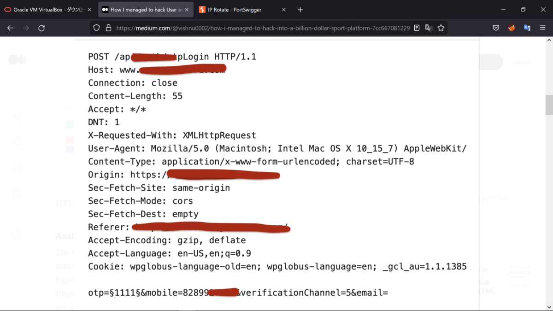Viewport: 553px width, 311px height.
Task: Click the forward navigation arrow
Action: (26, 28)
